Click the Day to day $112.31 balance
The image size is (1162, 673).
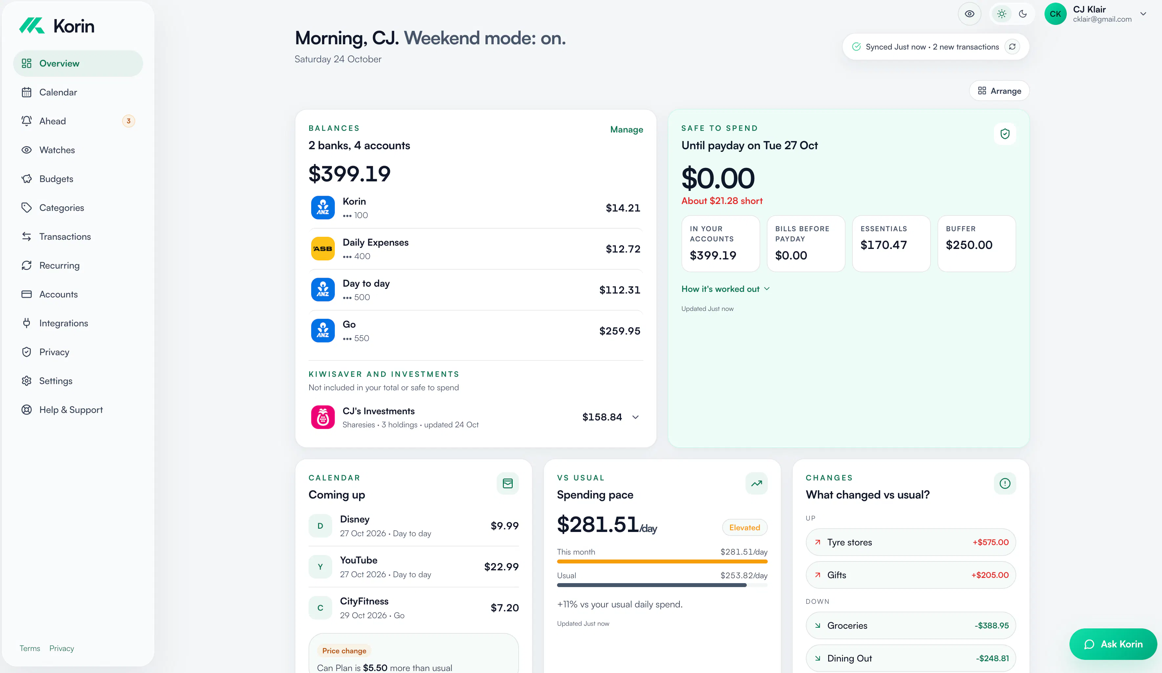(x=620, y=290)
